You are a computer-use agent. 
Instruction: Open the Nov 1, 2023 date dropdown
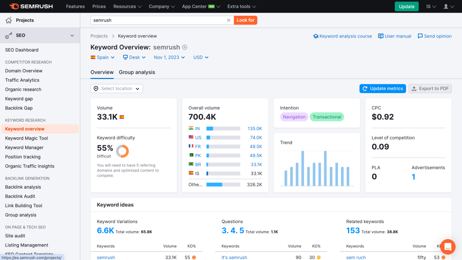point(170,57)
